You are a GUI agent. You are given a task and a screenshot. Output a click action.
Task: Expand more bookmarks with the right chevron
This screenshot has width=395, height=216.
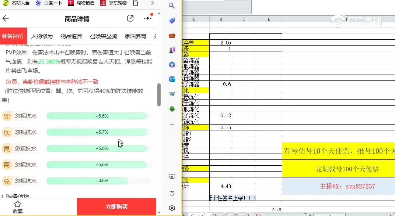pyautogui.click(x=152, y=3)
